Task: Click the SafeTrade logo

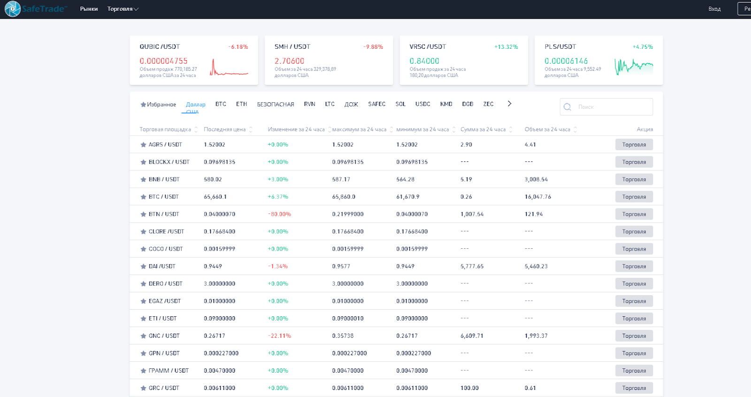Action: click(36, 9)
